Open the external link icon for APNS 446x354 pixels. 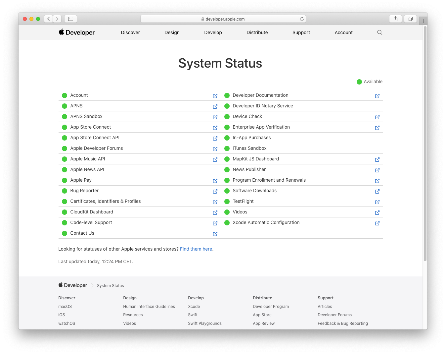click(x=215, y=106)
